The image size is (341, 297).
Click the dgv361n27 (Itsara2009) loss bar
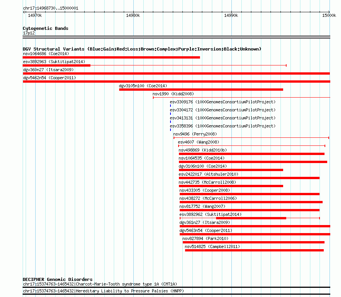tap(255, 227)
